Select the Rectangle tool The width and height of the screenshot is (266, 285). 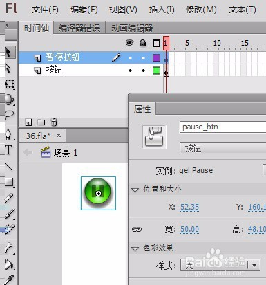(x=9, y=182)
